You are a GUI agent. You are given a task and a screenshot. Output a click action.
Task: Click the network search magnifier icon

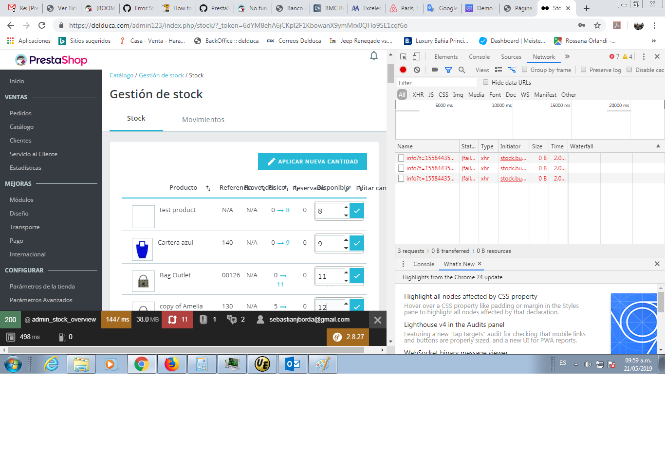462,70
